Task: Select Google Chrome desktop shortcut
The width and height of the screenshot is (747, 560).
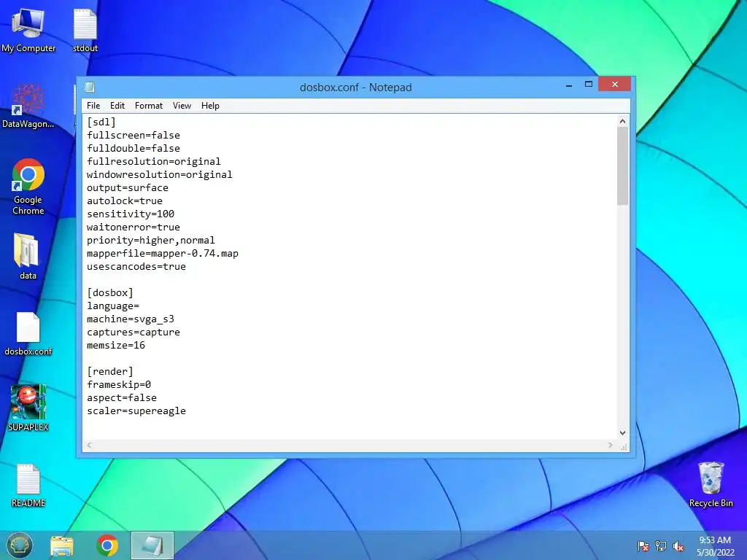Action: (28, 186)
